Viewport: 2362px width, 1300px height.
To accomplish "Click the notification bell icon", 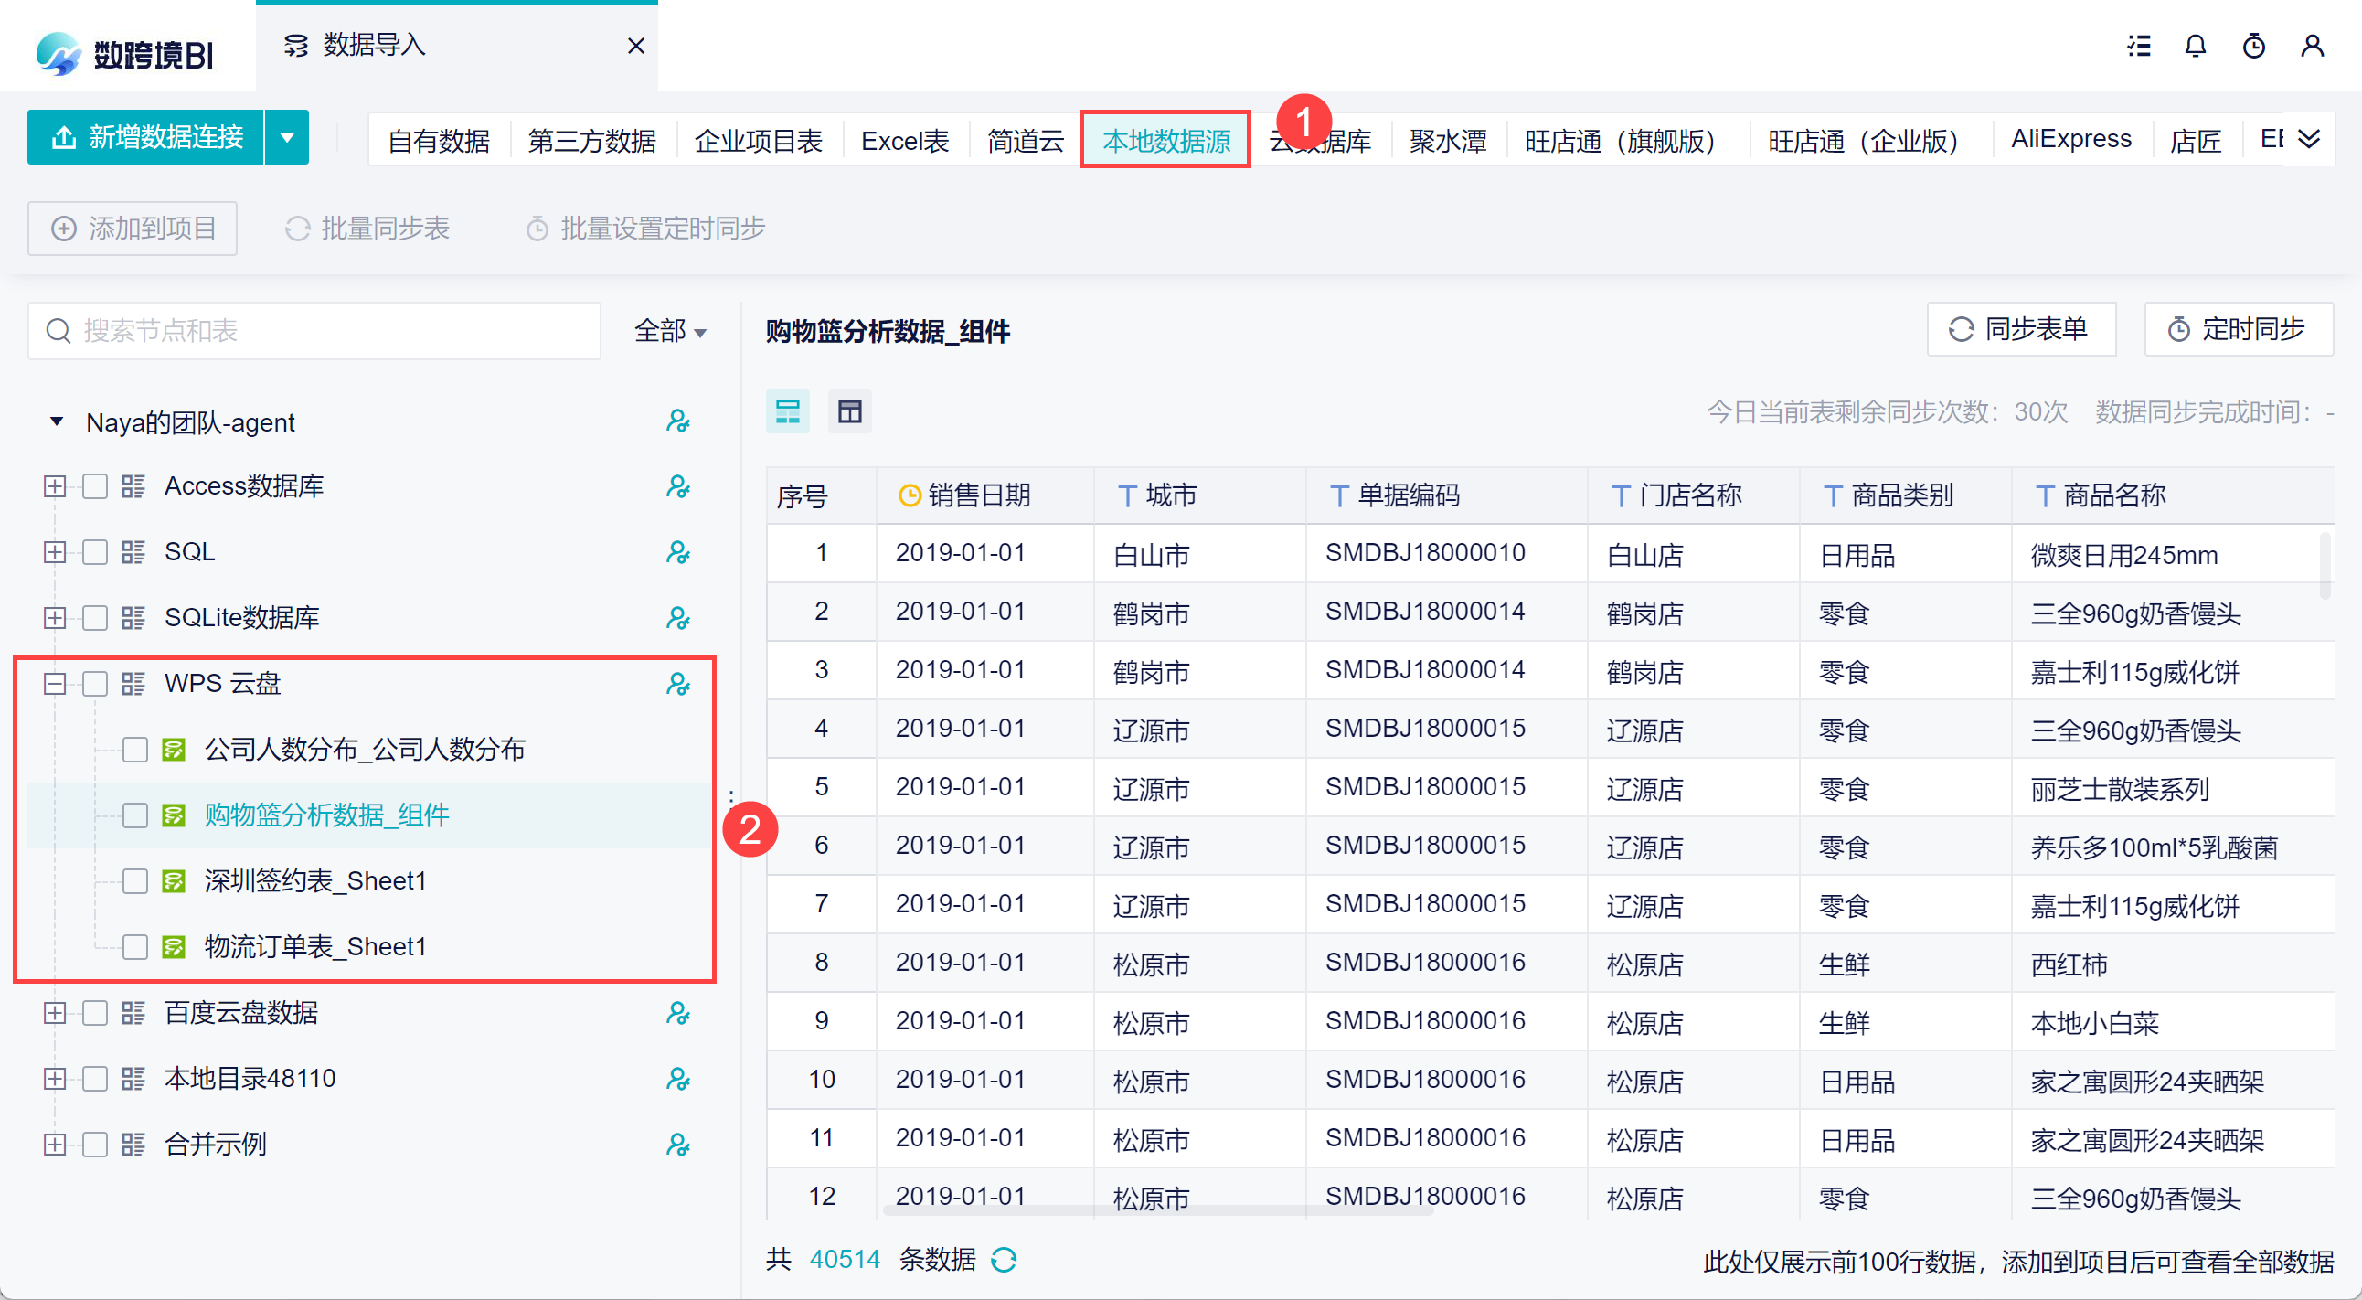I will 2194,46.
